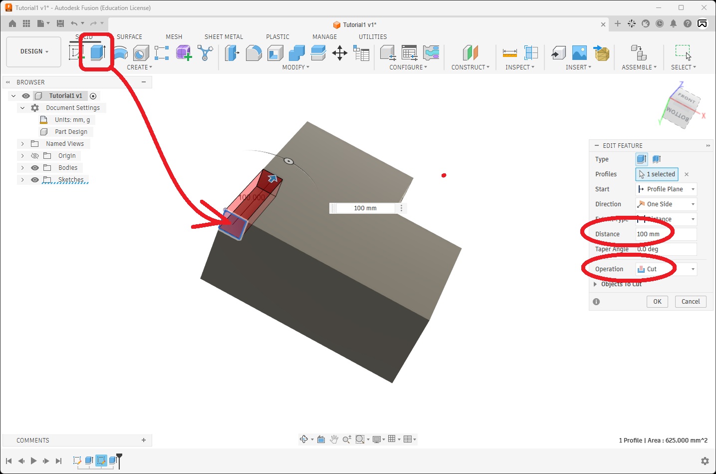This screenshot has width=716, height=474.
Task: Confirm the Edit Feature dialog with OK
Action: 657,302
